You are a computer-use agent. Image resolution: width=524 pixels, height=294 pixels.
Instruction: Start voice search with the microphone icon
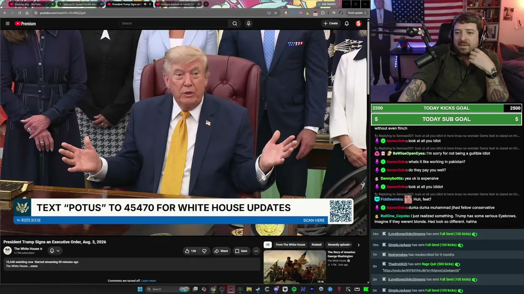(248, 23)
